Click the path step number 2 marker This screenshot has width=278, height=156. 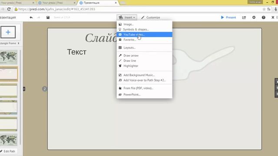45,89
